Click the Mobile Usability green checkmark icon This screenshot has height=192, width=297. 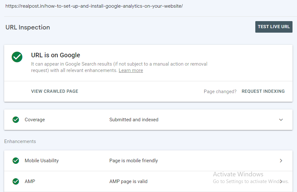pos(16,161)
